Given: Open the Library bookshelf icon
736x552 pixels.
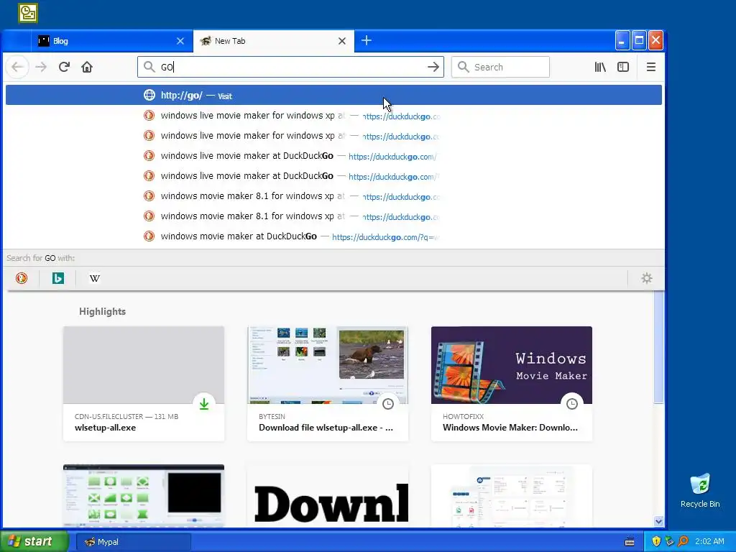Looking at the screenshot, I should point(600,67).
